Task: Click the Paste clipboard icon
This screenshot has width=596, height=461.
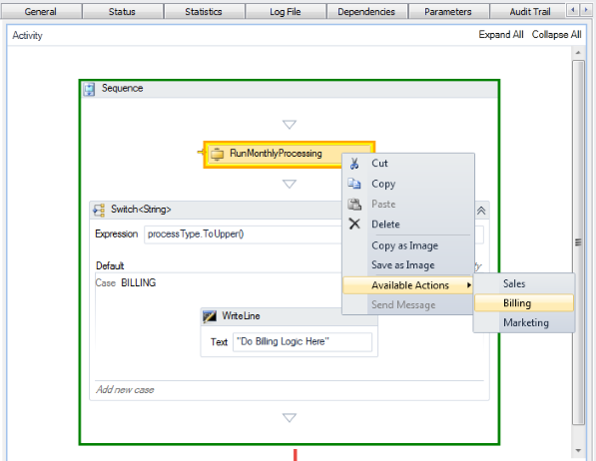Action: pyautogui.click(x=354, y=205)
